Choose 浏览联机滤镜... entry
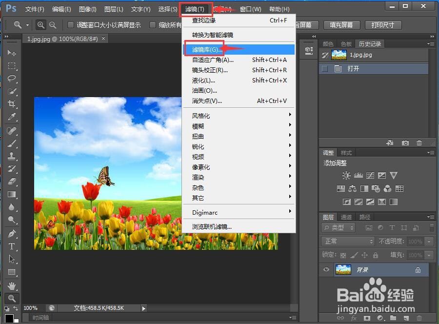The height and width of the screenshot is (324, 439). point(239,226)
